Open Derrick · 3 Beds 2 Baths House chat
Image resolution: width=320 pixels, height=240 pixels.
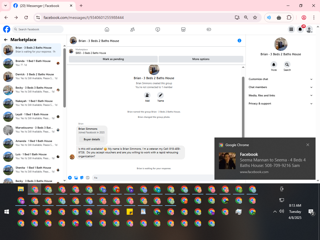[x=31, y=77]
